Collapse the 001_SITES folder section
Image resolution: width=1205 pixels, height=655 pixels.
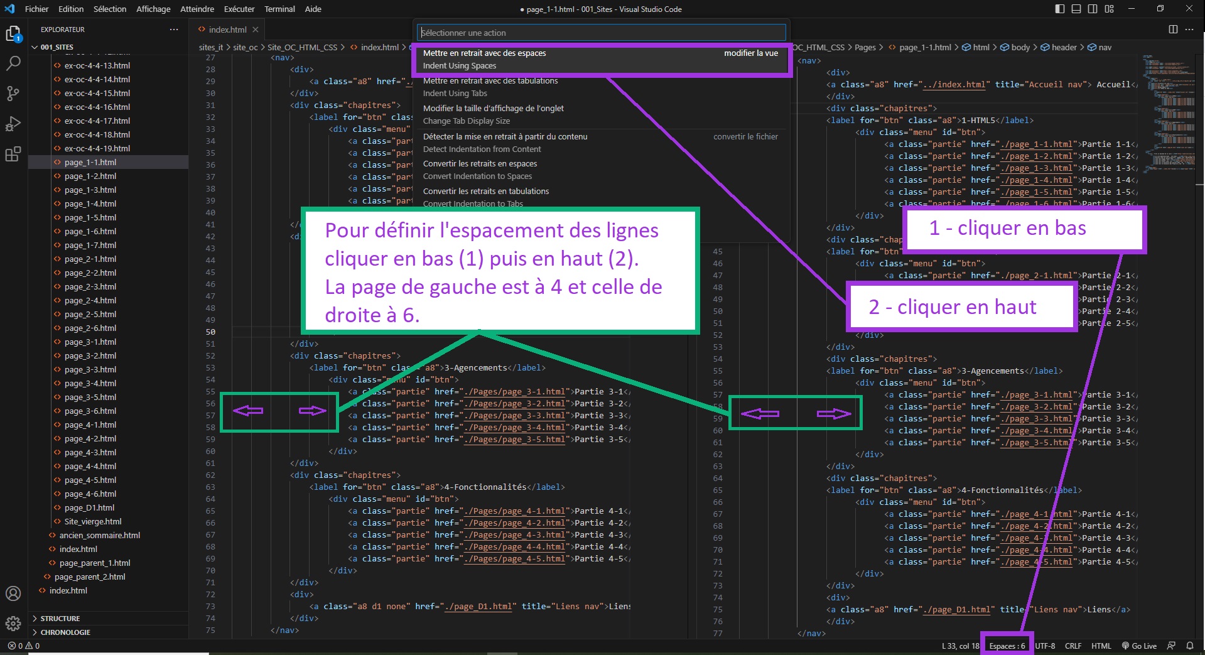pyautogui.click(x=35, y=47)
